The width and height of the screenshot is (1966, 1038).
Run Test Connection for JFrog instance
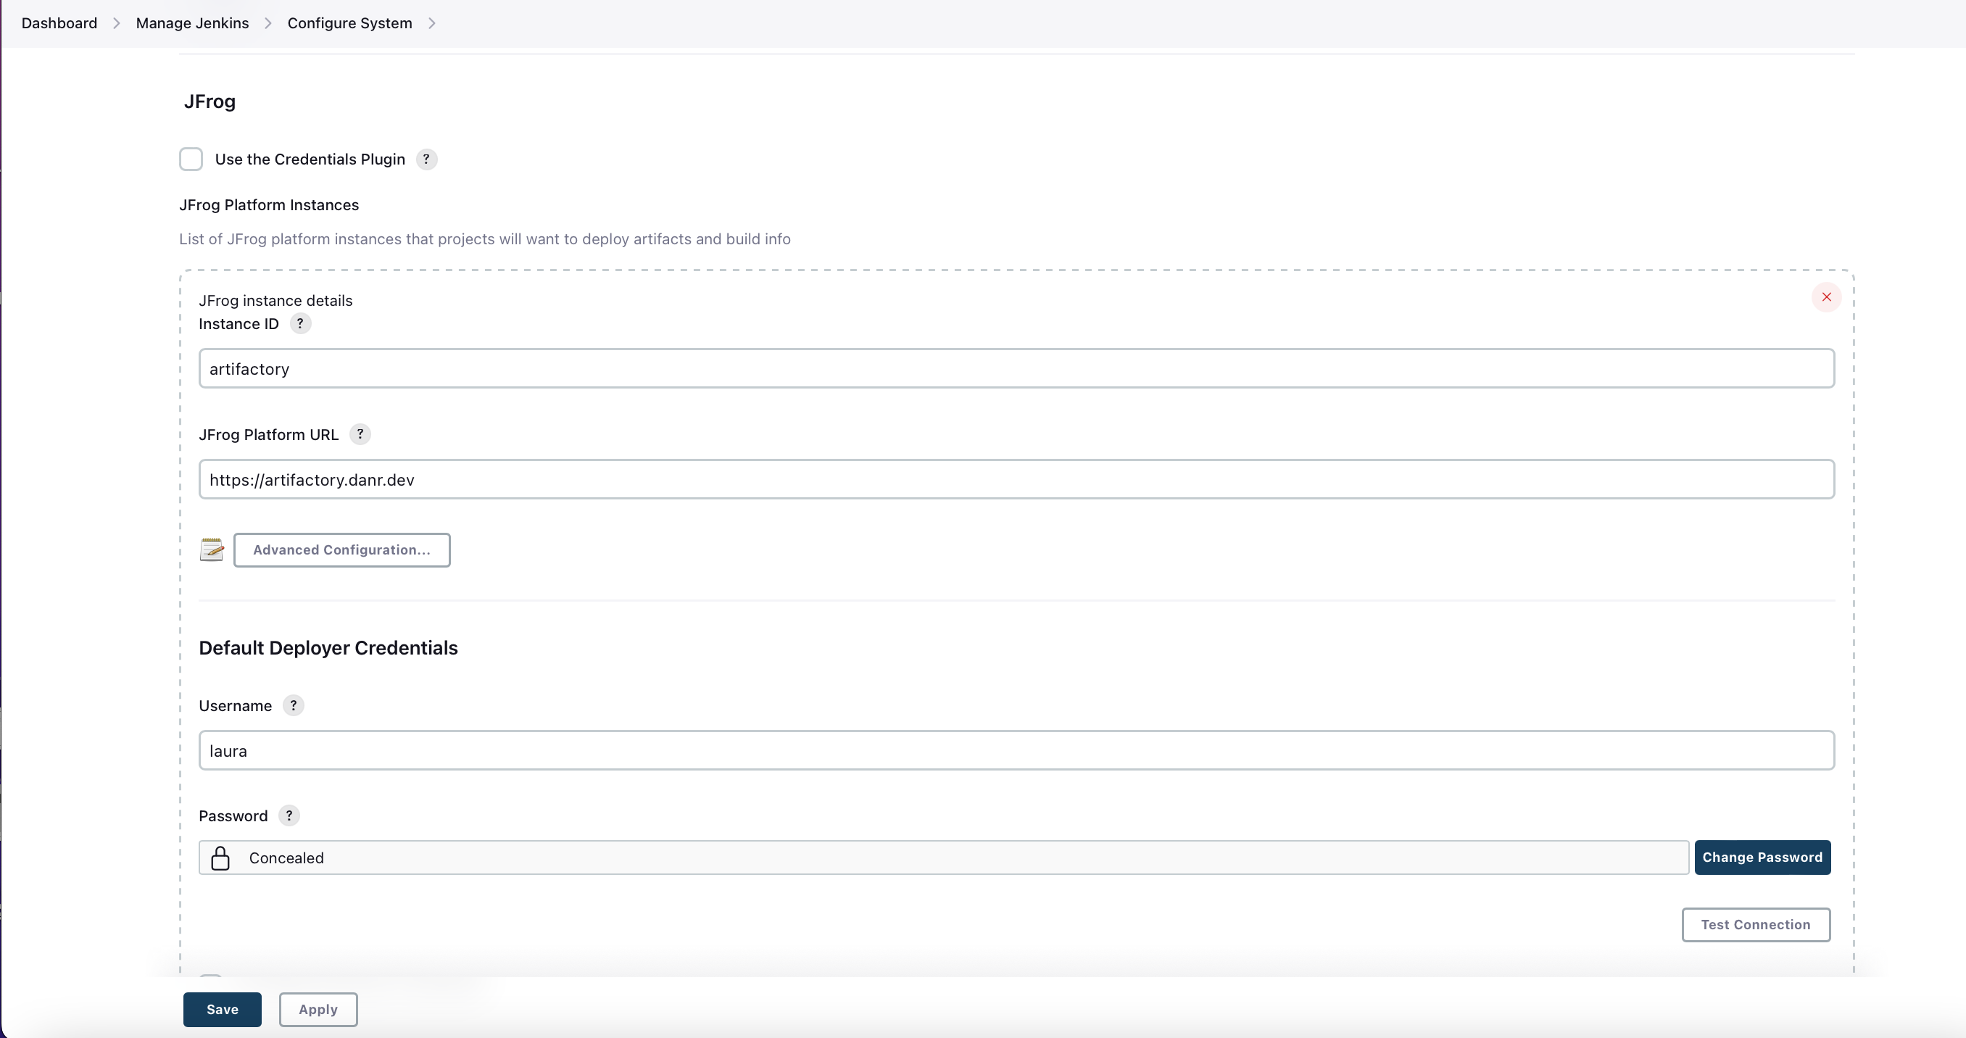1755,924
